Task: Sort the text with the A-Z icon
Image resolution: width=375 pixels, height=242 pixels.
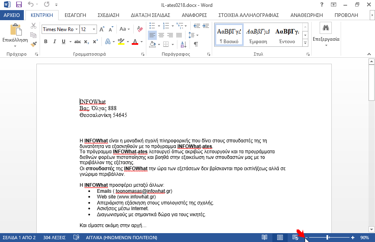Action: click(x=183, y=44)
